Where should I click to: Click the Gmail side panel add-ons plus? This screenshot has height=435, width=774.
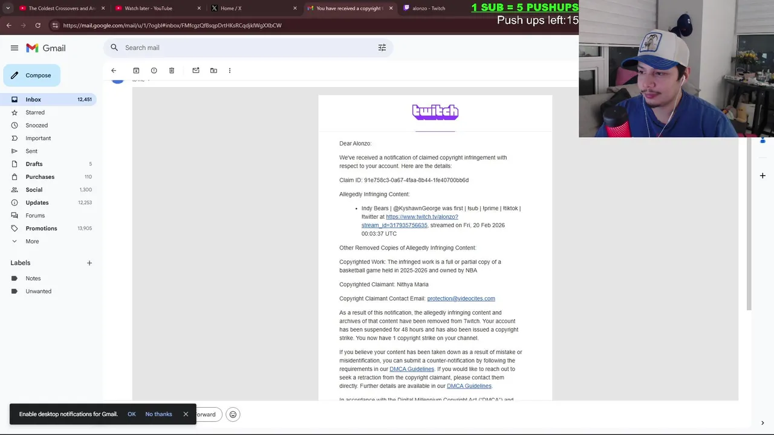pos(763,176)
